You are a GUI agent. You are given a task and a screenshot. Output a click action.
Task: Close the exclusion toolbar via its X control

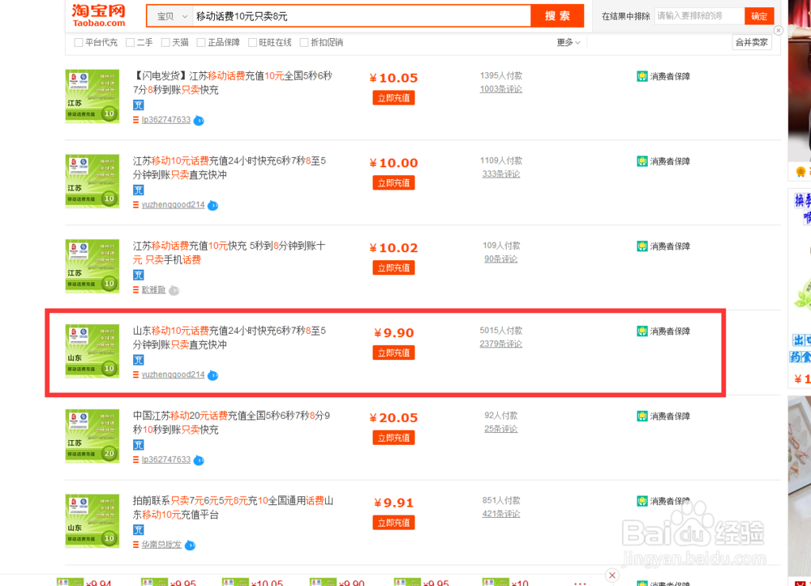[x=778, y=30]
